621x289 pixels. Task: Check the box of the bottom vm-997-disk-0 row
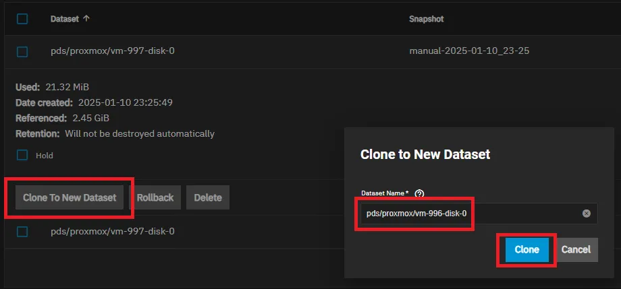click(x=22, y=231)
